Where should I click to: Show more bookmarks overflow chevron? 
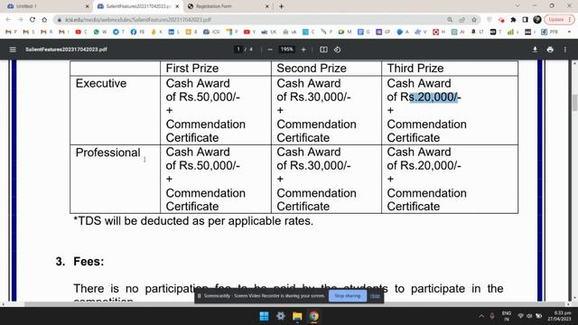(x=569, y=32)
